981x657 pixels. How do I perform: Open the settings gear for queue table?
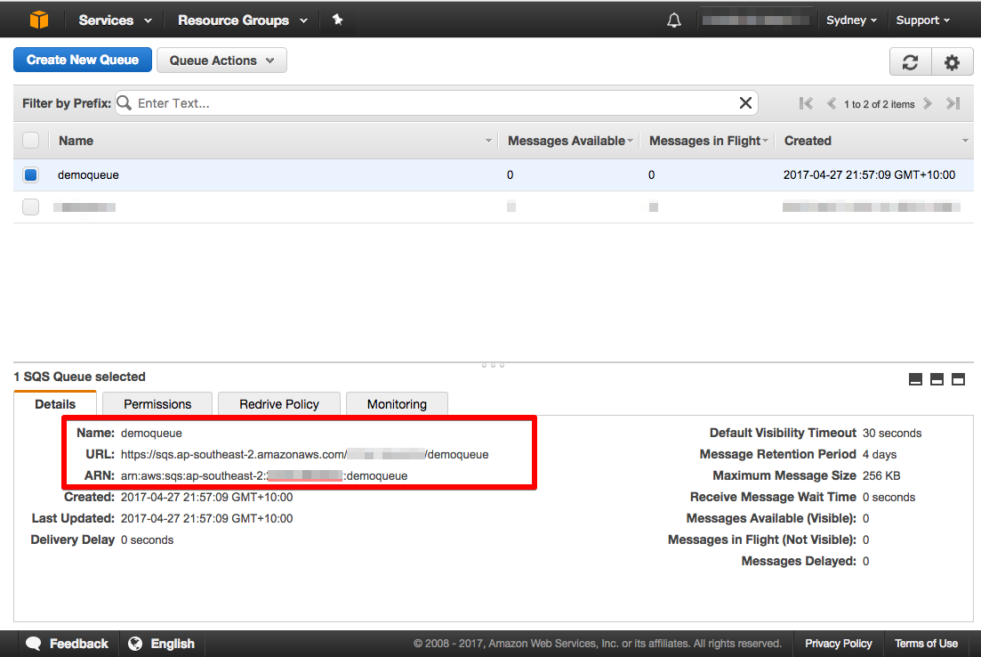pos(953,62)
